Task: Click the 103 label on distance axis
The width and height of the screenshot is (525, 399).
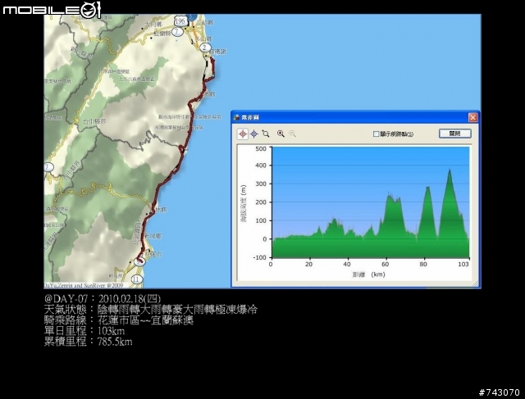Action: (x=463, y=264)
